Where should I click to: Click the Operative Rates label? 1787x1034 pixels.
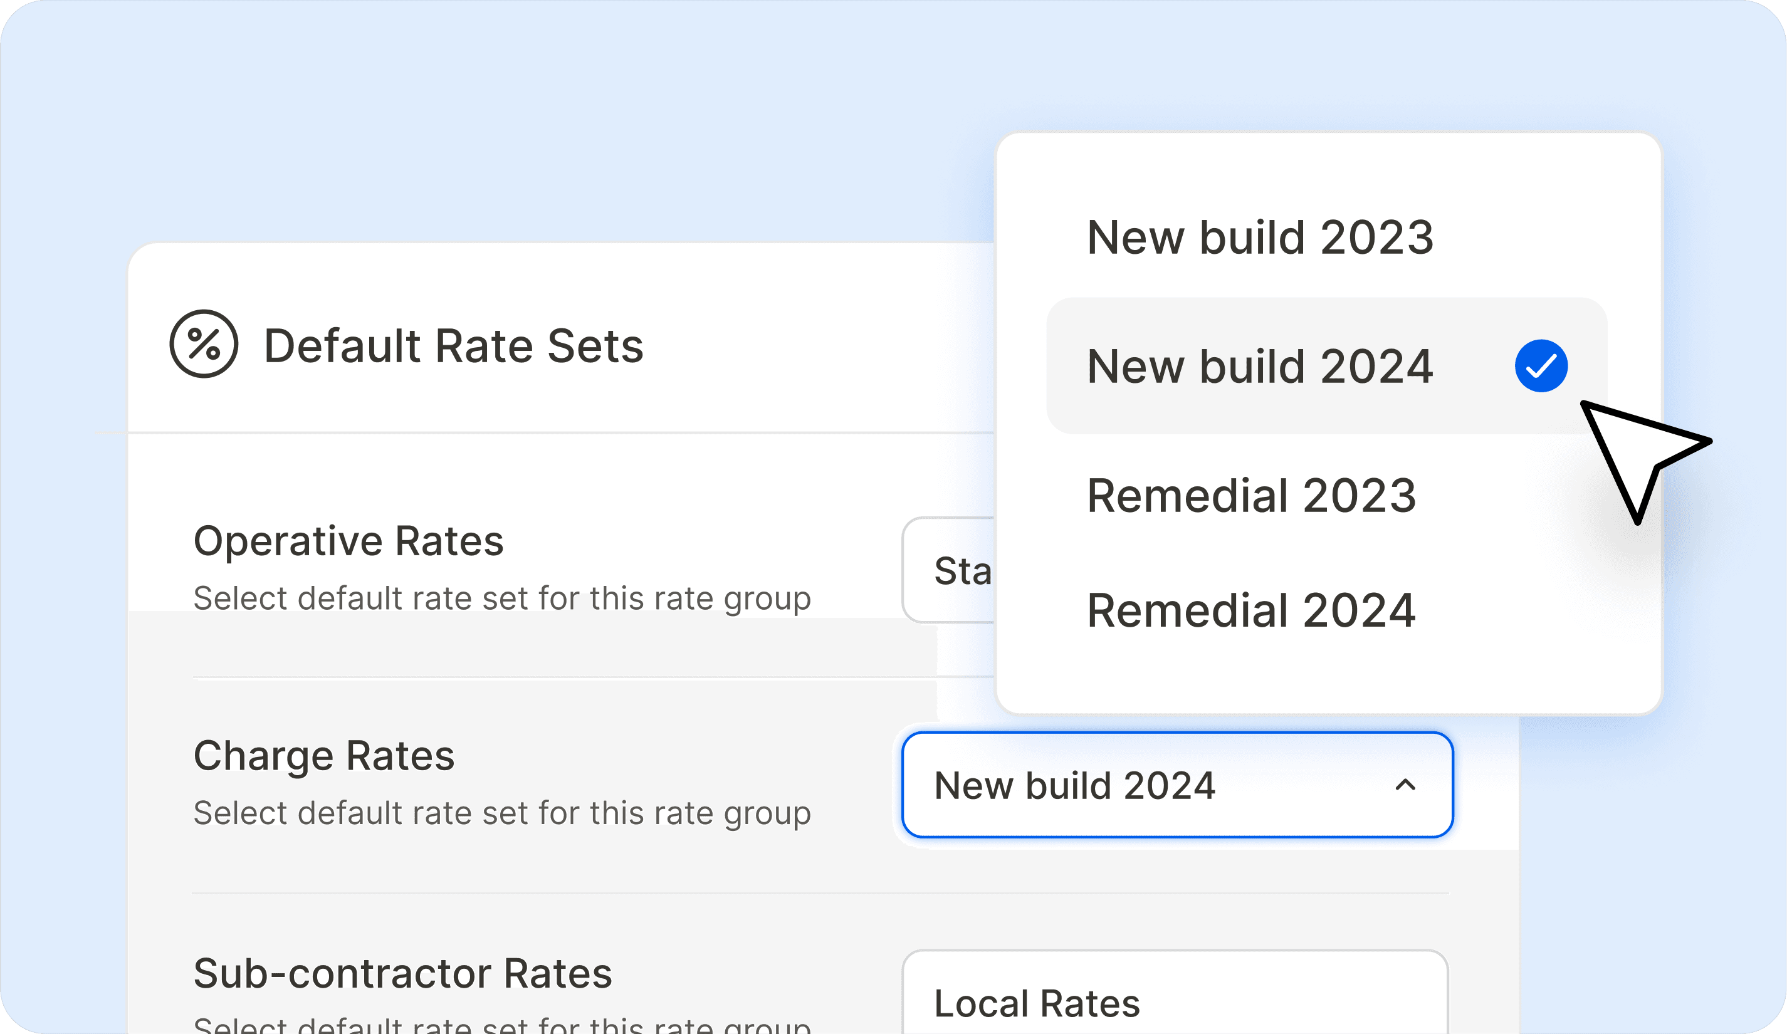(x=349, y=541)
